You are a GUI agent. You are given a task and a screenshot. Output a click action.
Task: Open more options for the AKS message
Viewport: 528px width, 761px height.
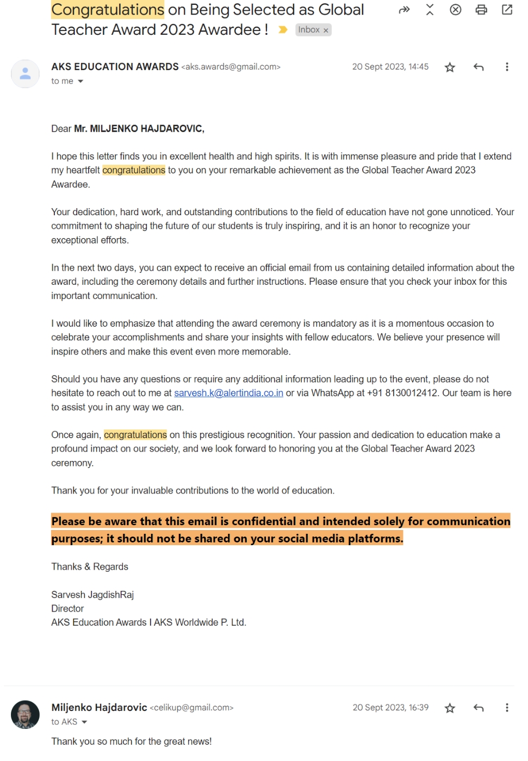pos(507,67)
